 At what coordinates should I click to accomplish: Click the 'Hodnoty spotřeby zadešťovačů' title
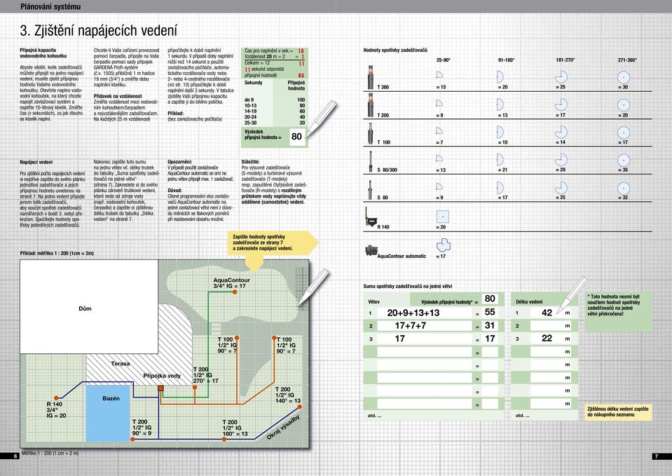tap(395, 50)
